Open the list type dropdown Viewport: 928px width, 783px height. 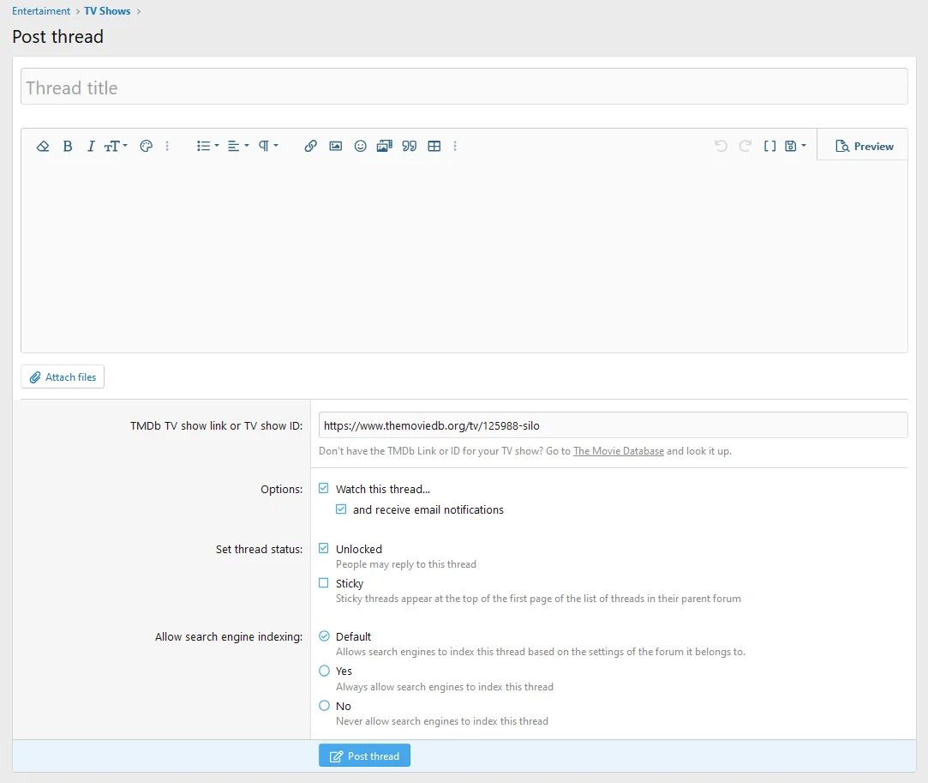207,147
